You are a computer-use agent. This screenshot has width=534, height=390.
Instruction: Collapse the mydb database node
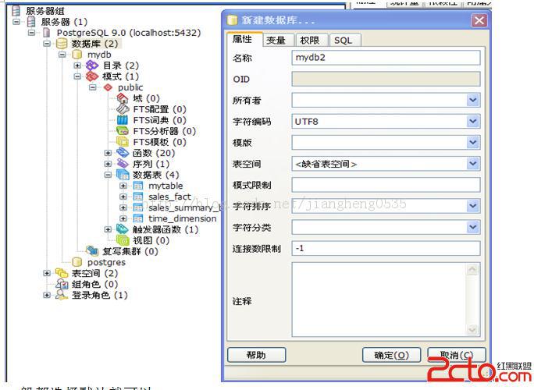62,55
